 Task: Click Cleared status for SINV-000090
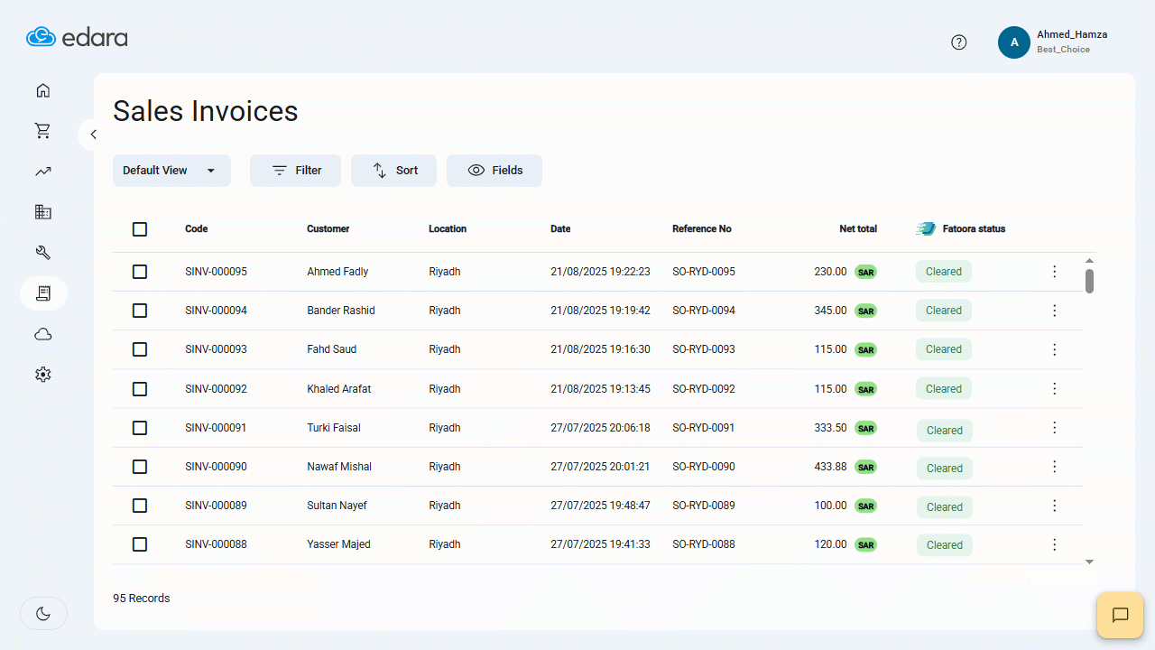(x=944, y=469)
